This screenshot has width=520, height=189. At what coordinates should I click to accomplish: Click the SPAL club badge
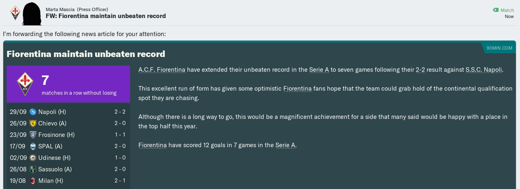point(33,146)
